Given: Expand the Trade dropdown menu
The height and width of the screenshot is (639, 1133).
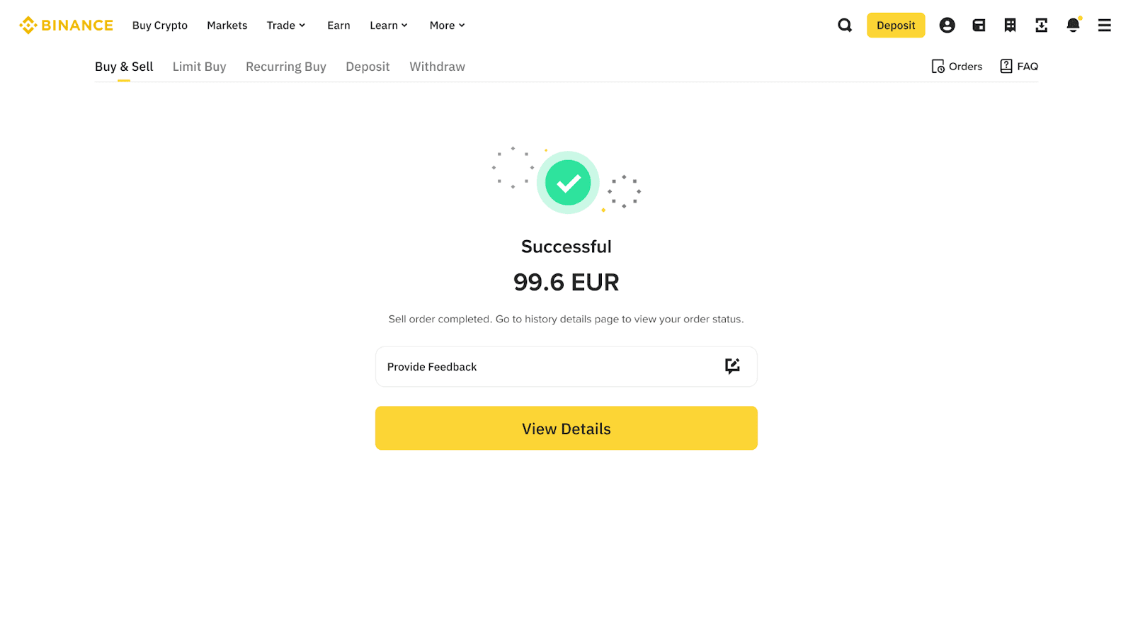Looking at the screenshot, I should pos(286,26).
